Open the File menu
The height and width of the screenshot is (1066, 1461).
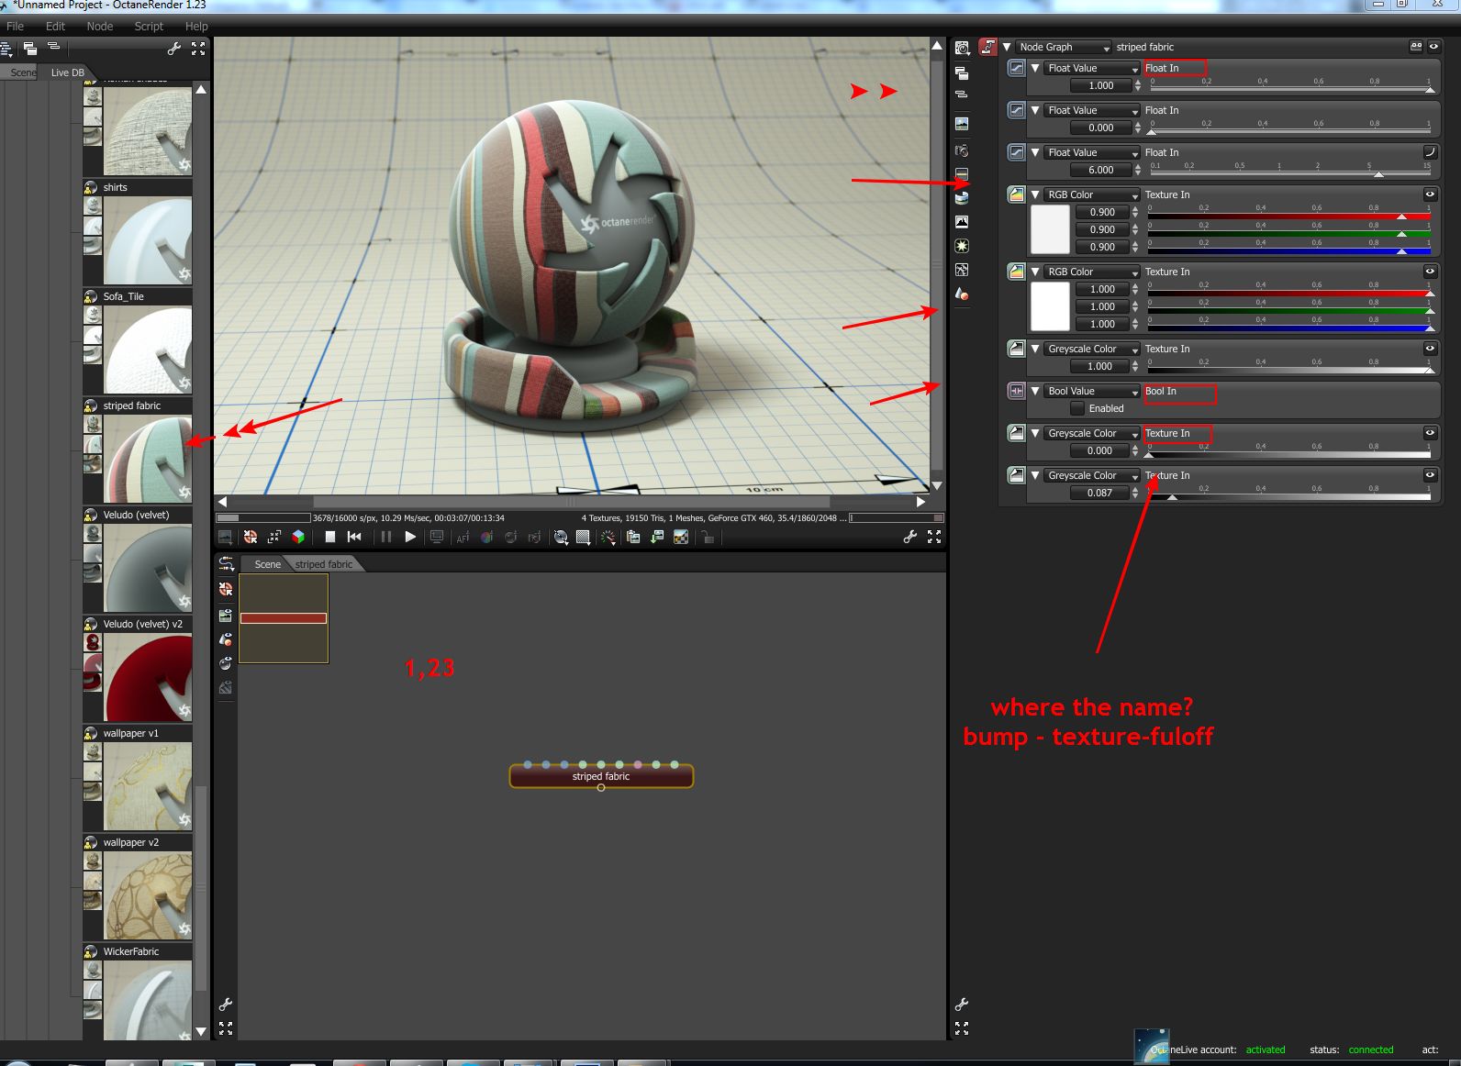tap(16, 27)
